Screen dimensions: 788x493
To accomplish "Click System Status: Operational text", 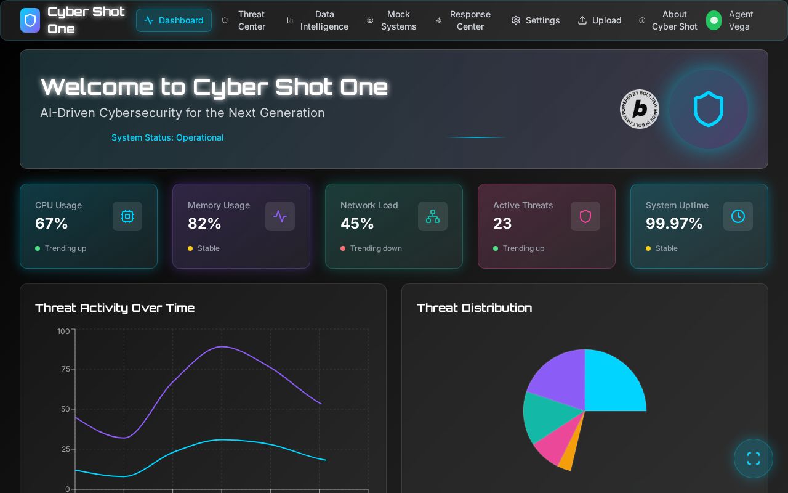I will coord(167,137).
